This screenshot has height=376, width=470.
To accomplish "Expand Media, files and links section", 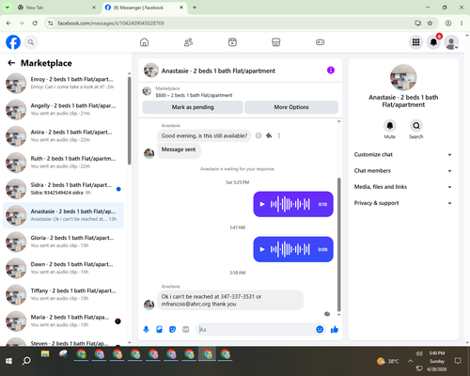I will [x=403, y=187].
